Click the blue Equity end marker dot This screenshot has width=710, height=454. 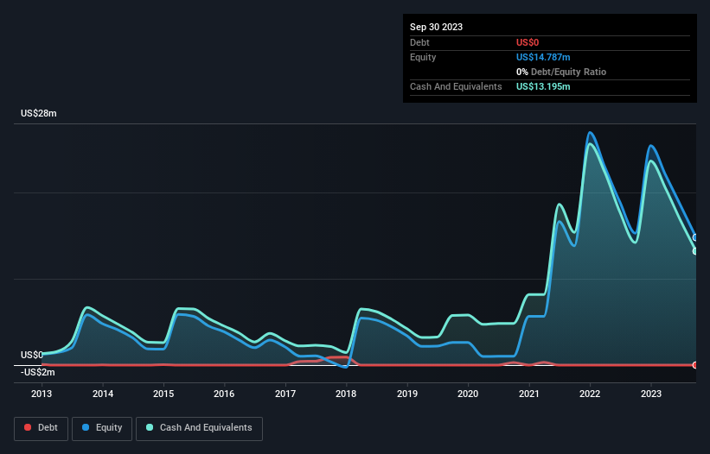(x=695, y=237)
